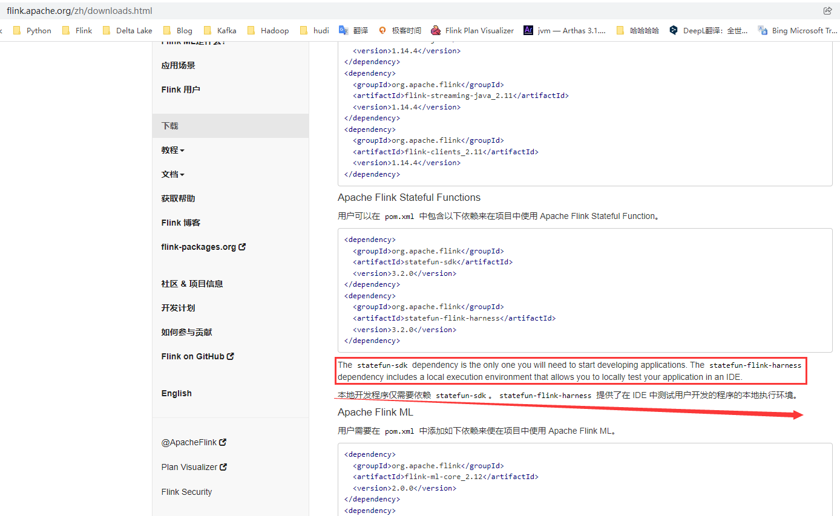Click the flink-streaming-java_2.11 artifactId line
The image size is (840, 516).
pos(461,96)
